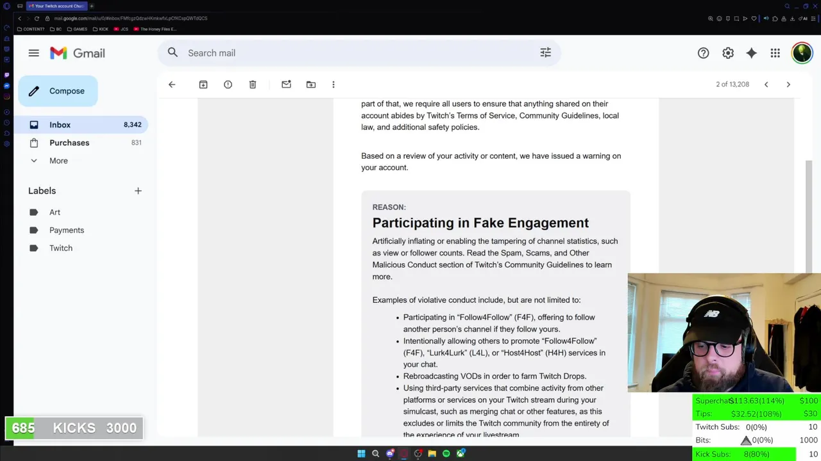Open Xbox app from taskbar
This screenshot has height=461, width=821.
(461, 453)
